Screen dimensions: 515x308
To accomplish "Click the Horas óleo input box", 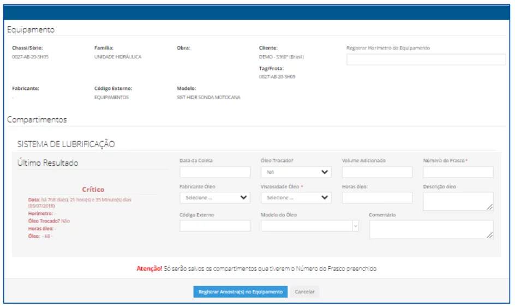I will pos(377,198).
